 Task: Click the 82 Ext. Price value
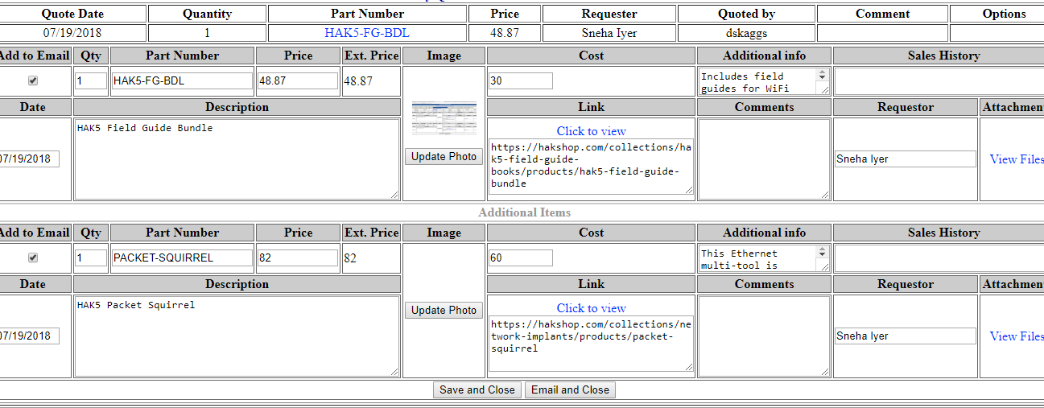(x=350, y=258)
